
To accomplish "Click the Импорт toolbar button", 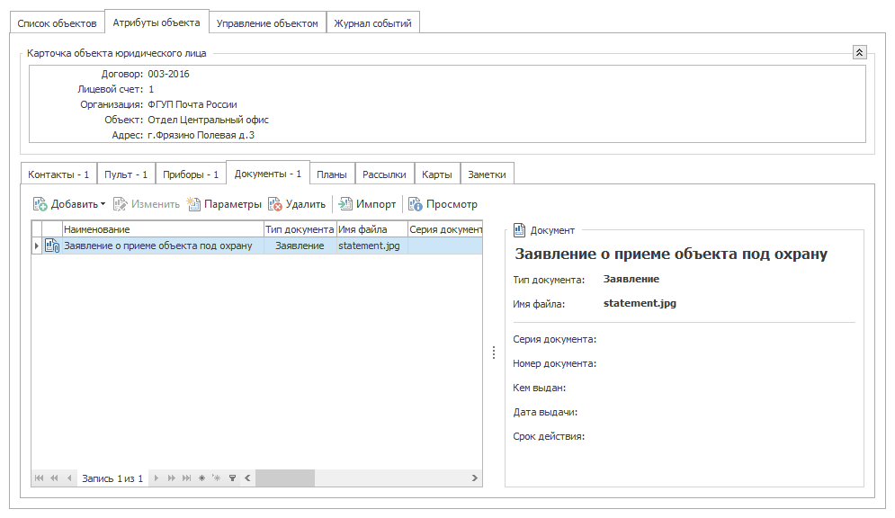I will 367,204.
